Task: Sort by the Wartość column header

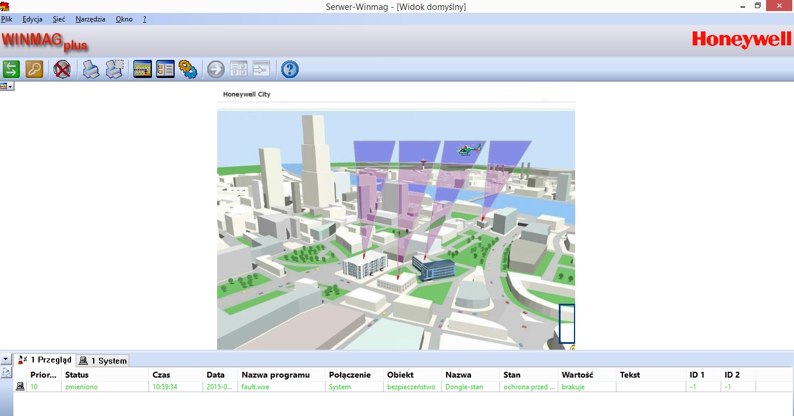Action: point(587,375)
